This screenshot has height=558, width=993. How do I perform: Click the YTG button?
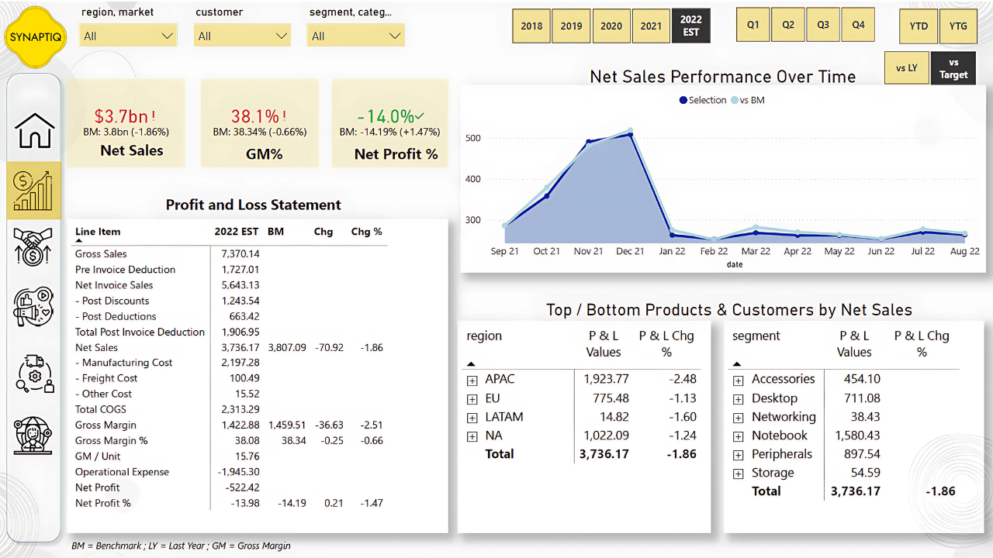[x=958, y=26]
